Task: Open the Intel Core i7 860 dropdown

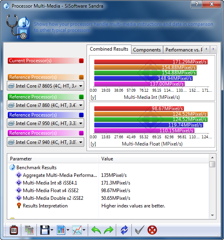Action: (45, 105)
